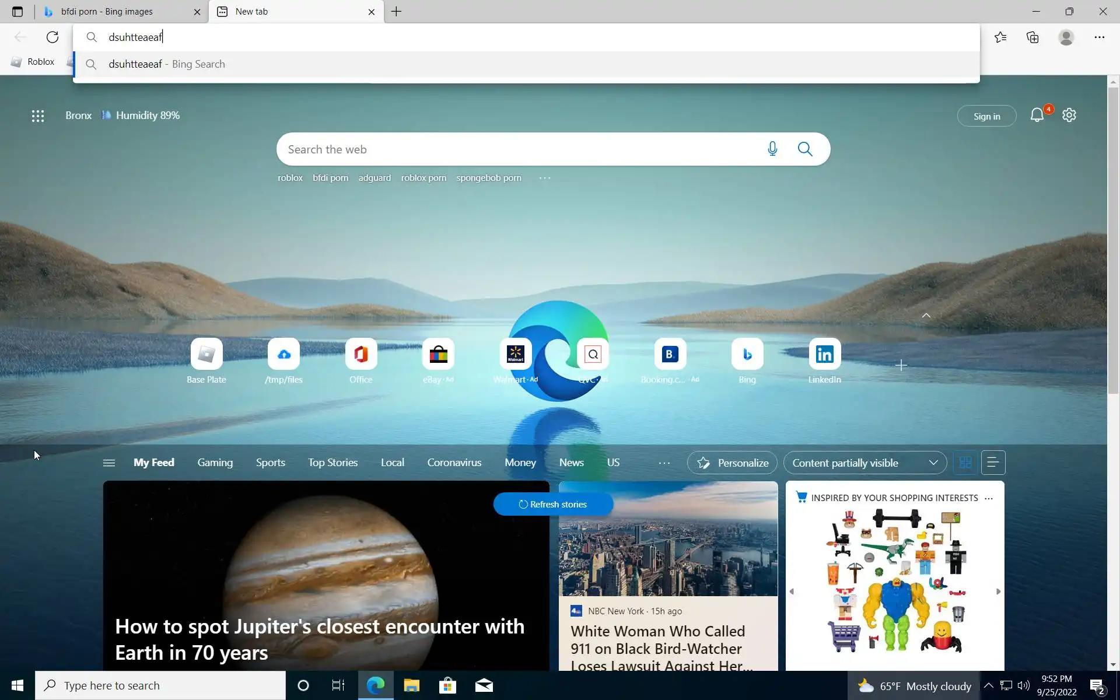Image resolution: width=1120 pixels, height=700 pixels.
Task: Switch feed to grid view layout
Action: (x=965, y=463)
